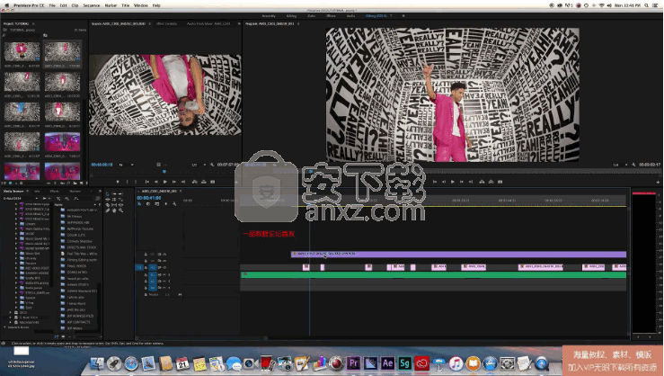664x376 pixels.
Task: Toggle V3 track output eye
Action: click(x=164, y=255)
